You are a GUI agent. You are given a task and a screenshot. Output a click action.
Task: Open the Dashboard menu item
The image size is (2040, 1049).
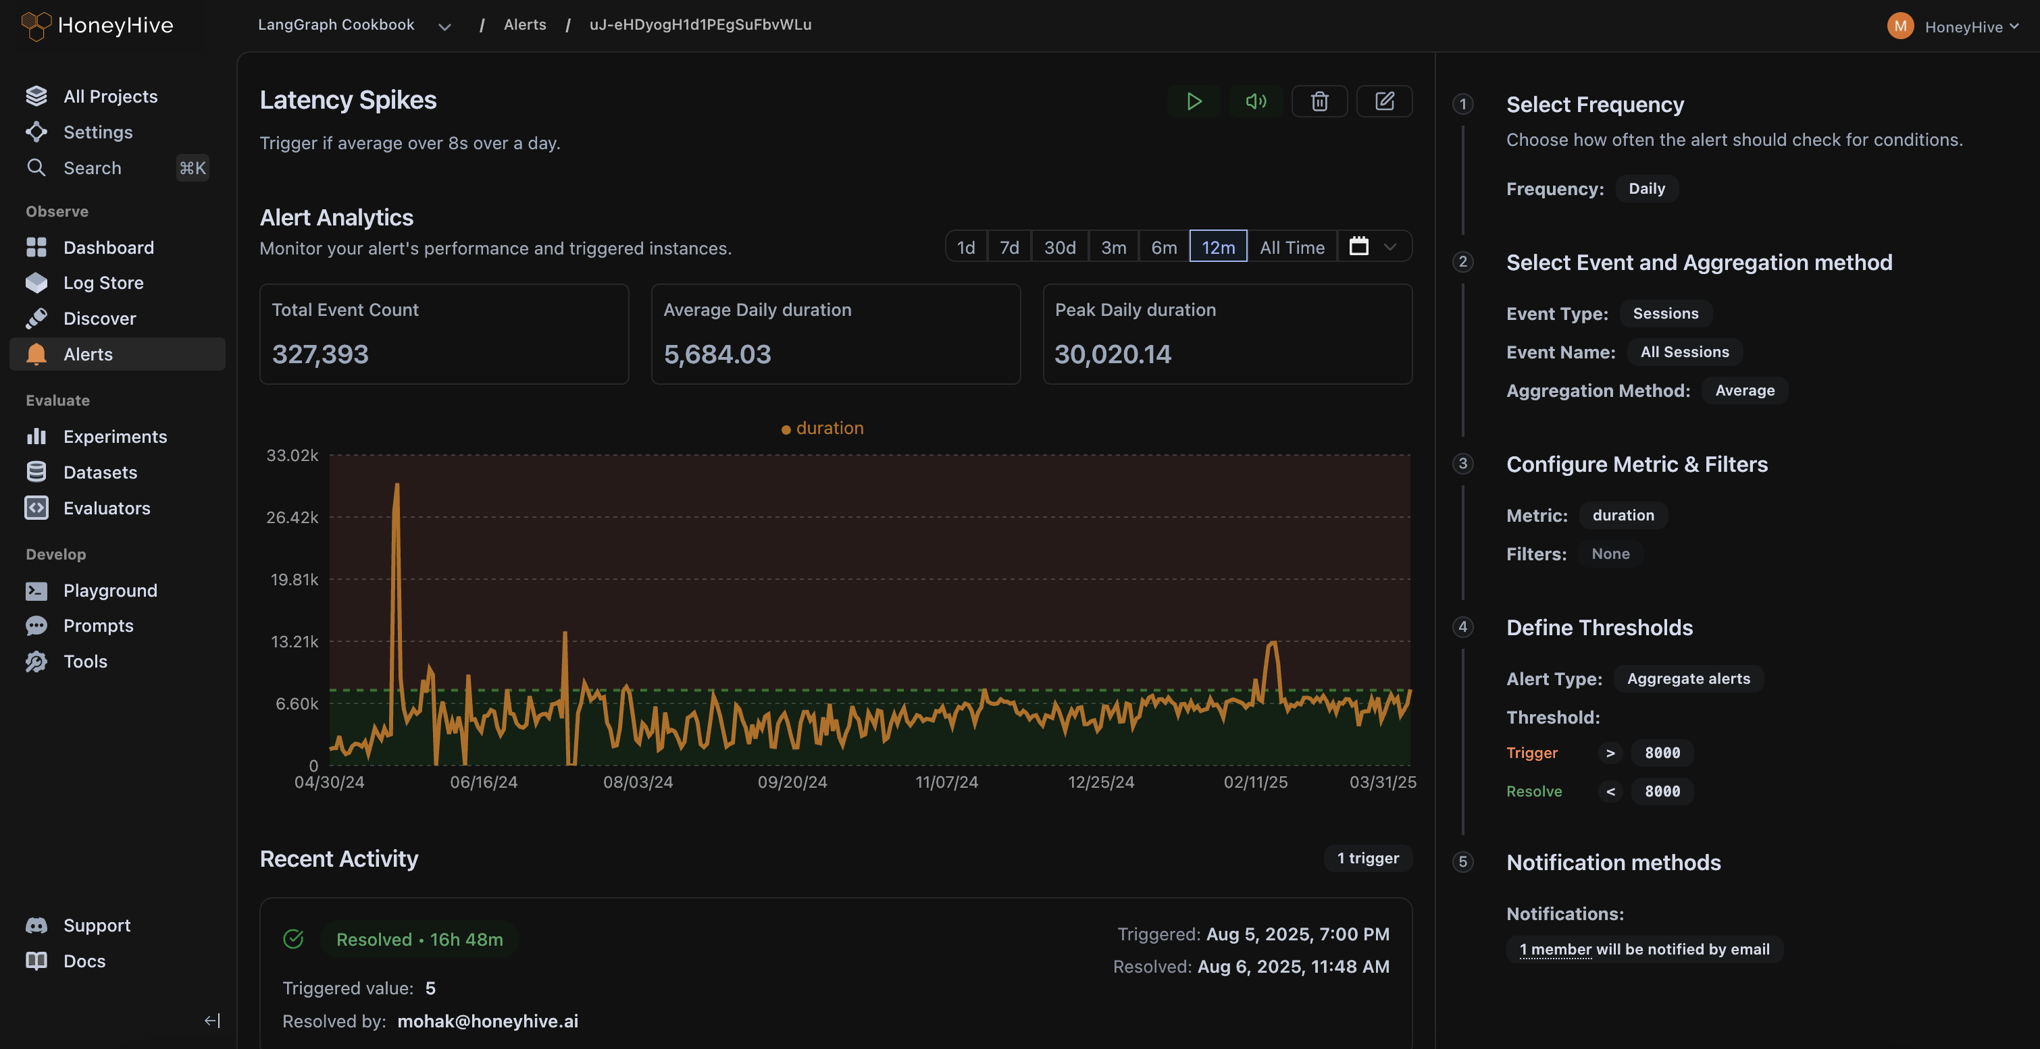(x=109, y=248)
